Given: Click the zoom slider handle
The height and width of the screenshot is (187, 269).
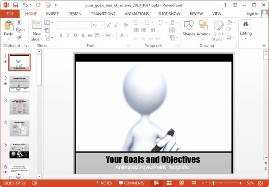Looking at the screenshot, I should (x=213, y=183).
